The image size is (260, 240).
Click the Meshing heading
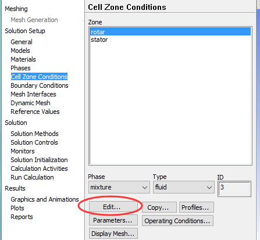coord(16,9)
